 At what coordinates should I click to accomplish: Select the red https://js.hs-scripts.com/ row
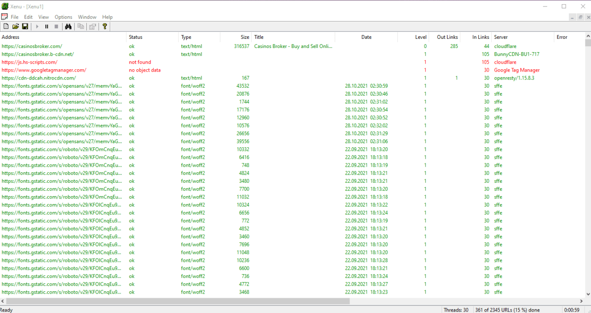tap(30, 62)
